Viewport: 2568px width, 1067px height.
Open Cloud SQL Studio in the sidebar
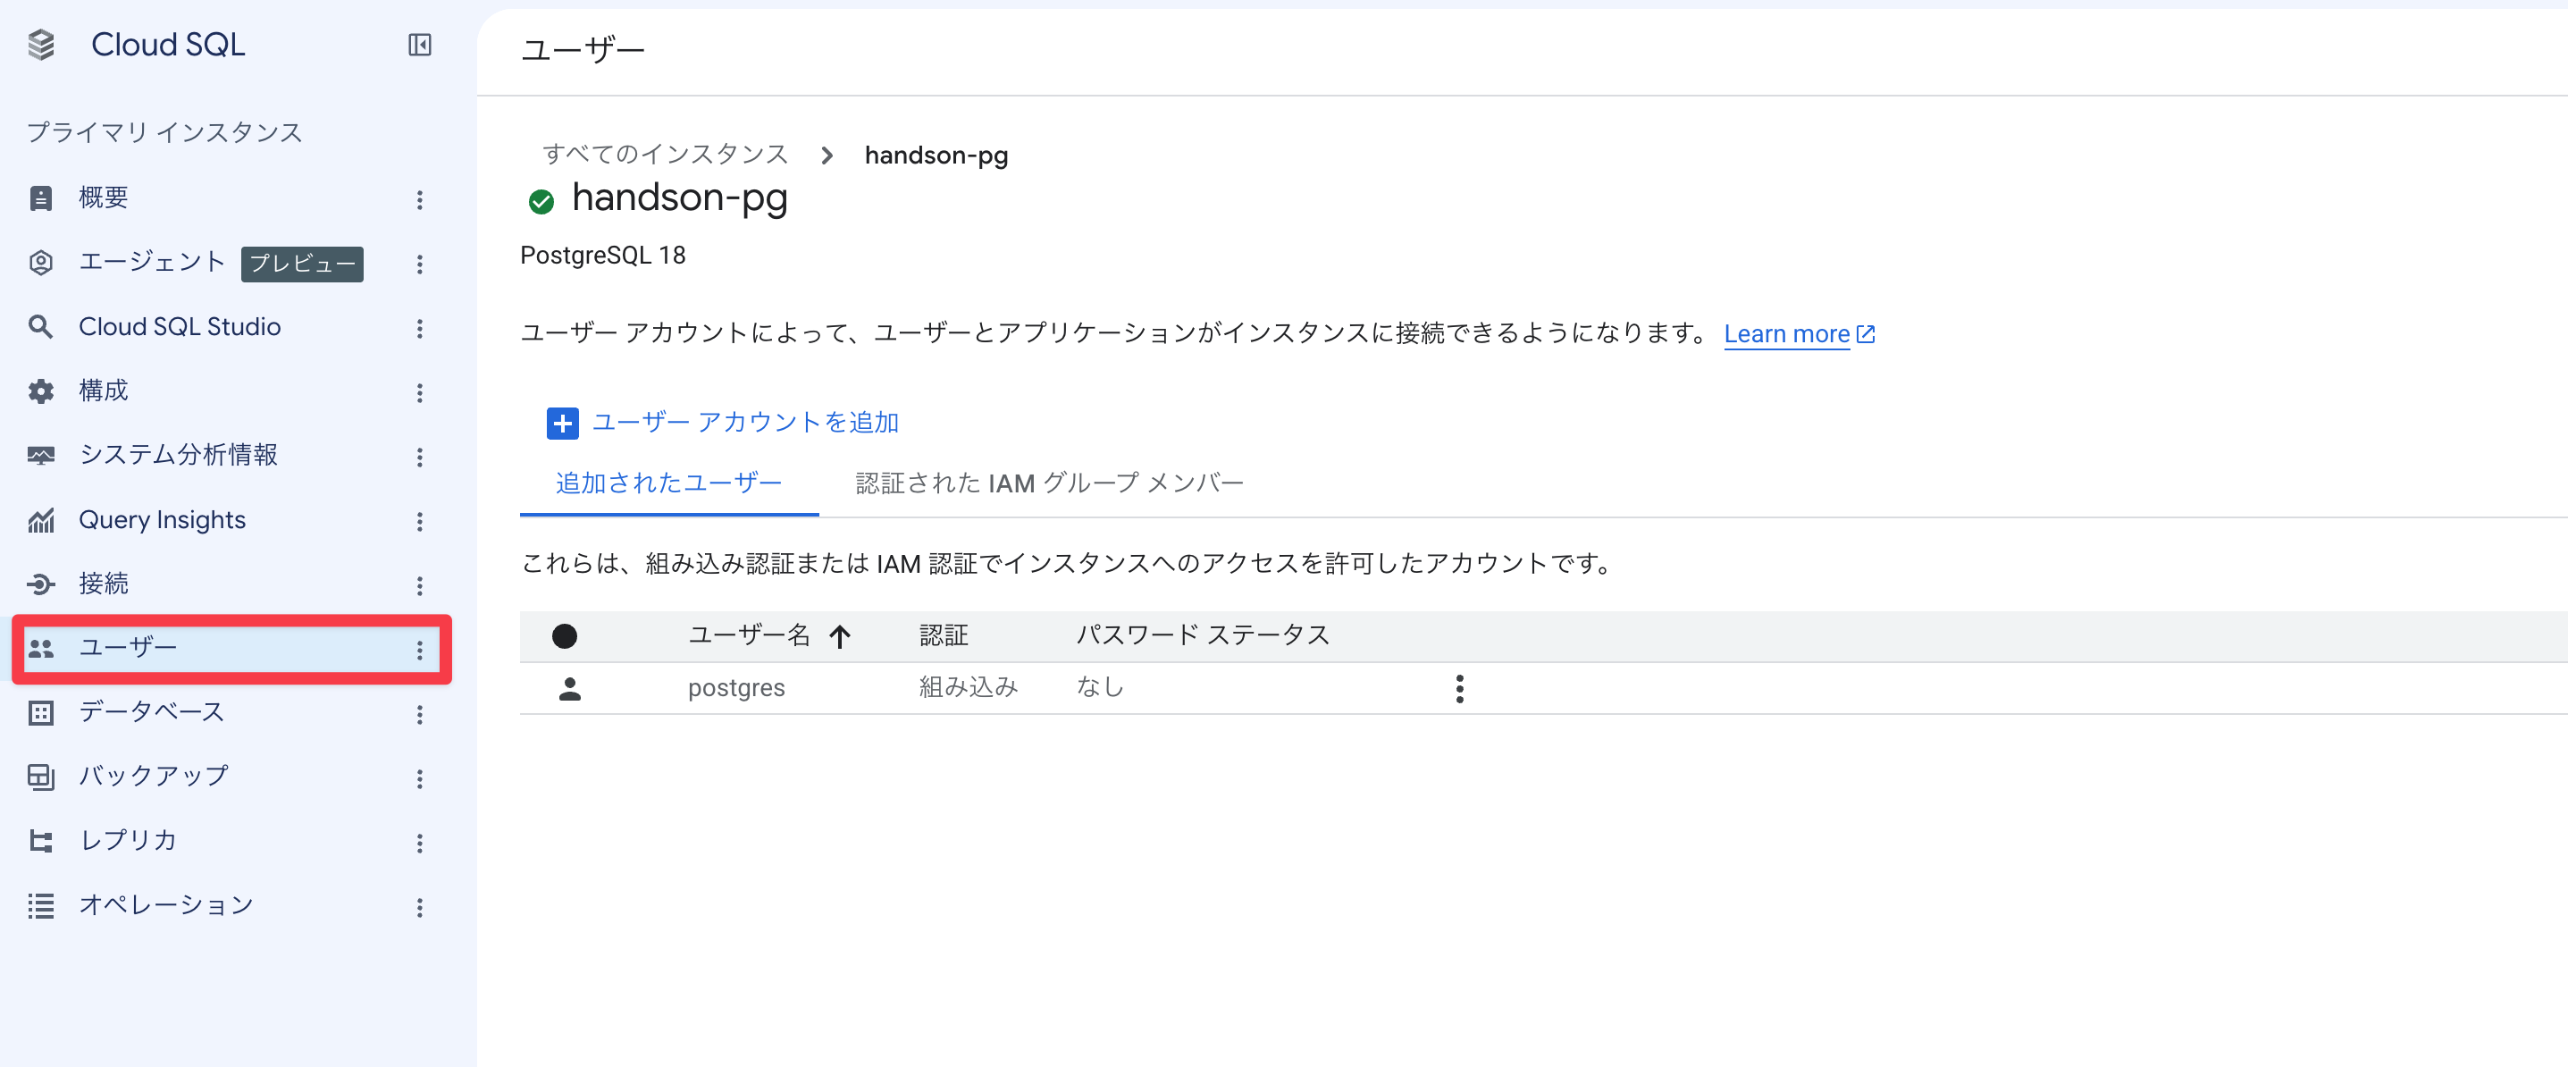click(x=180, y=326)
